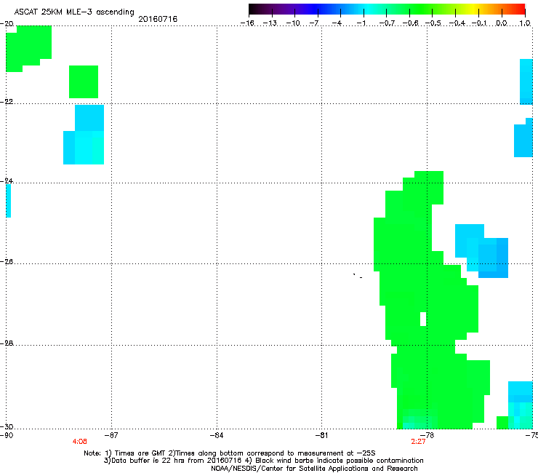Click the small black wind barb marks near -80
Viewport: 538px width, 473px height.
tap(358, 276)
